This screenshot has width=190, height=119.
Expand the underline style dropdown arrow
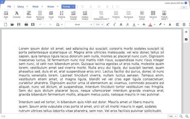pyautogui.click(x=138, y=24)
